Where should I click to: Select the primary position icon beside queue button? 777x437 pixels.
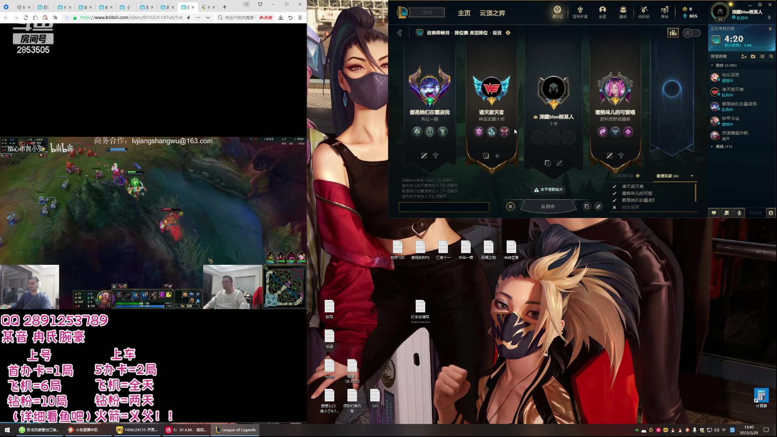click(x=586, y=206)
